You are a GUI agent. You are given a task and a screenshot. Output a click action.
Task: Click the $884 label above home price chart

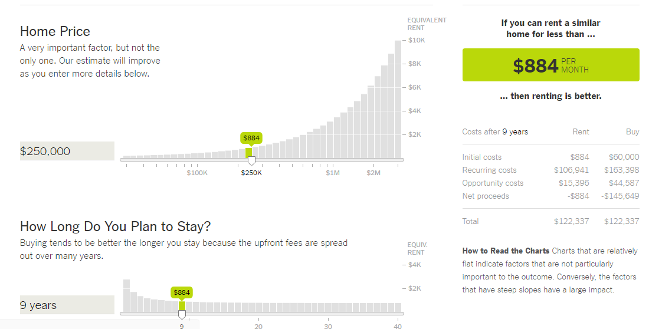click(x=251, y=138)
